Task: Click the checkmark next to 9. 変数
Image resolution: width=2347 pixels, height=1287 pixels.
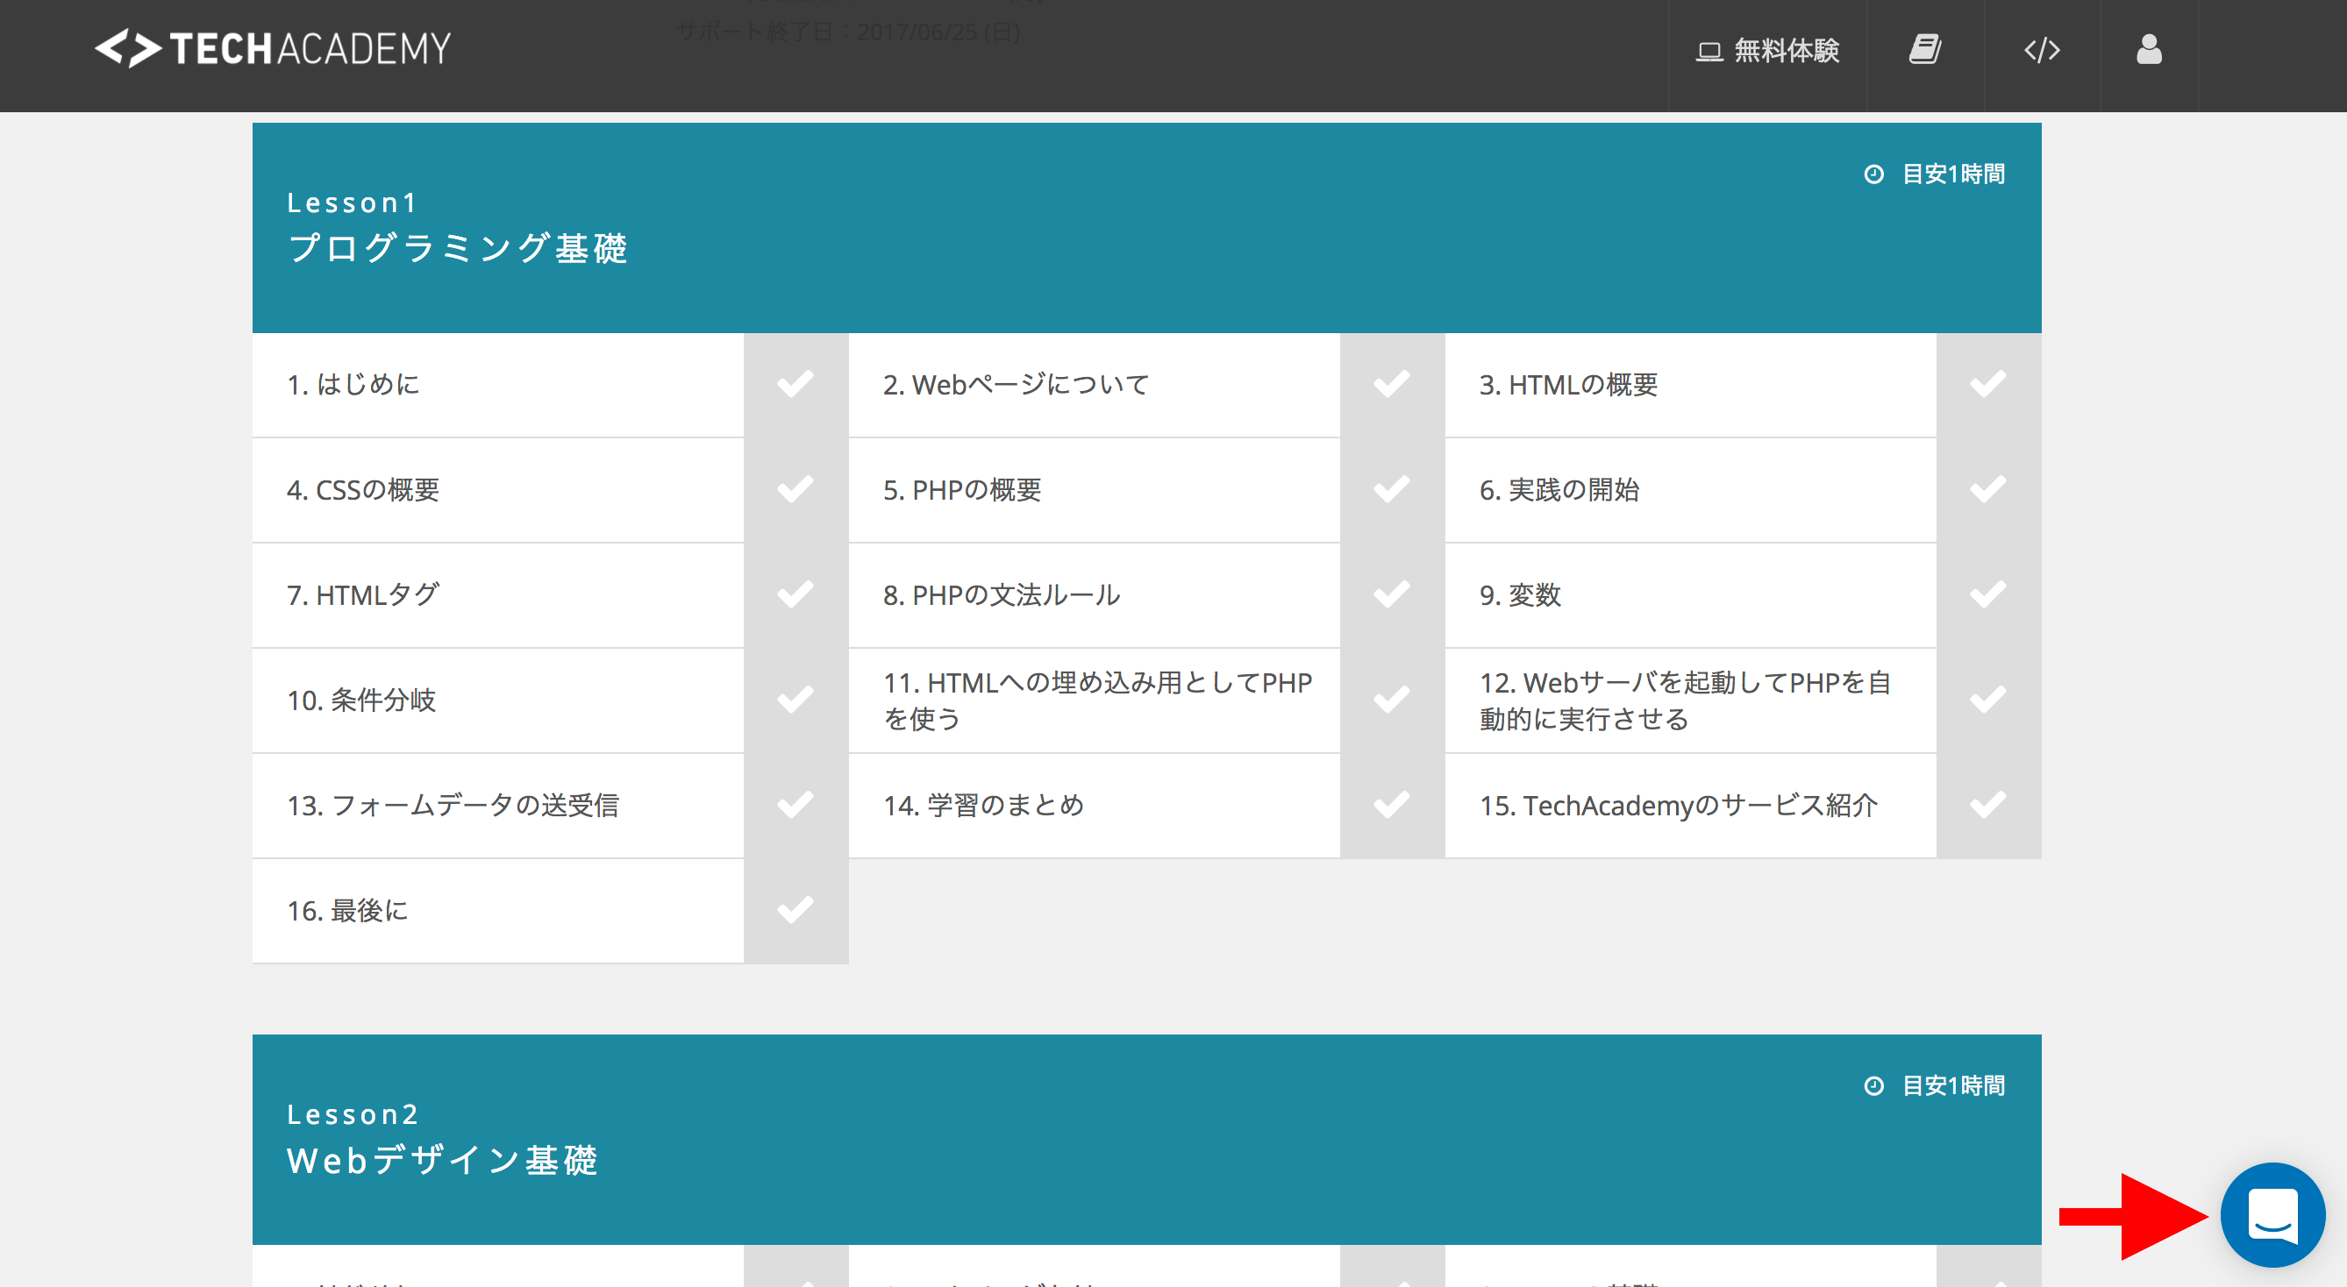Action: [1987, 594]
